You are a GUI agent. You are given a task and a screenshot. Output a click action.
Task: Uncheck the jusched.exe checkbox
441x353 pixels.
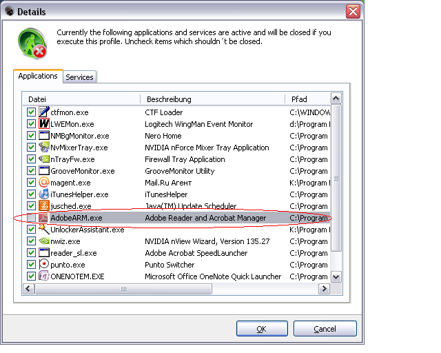[x=31, y=205]
